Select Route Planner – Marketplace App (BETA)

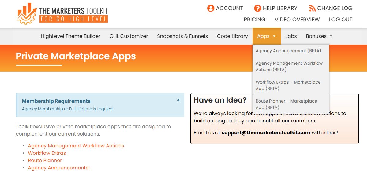286,104
